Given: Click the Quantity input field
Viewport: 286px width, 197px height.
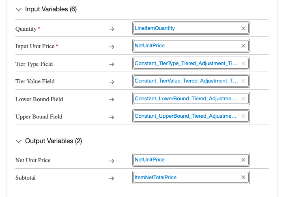Looking at the screenshot, I should pos(187,28).
